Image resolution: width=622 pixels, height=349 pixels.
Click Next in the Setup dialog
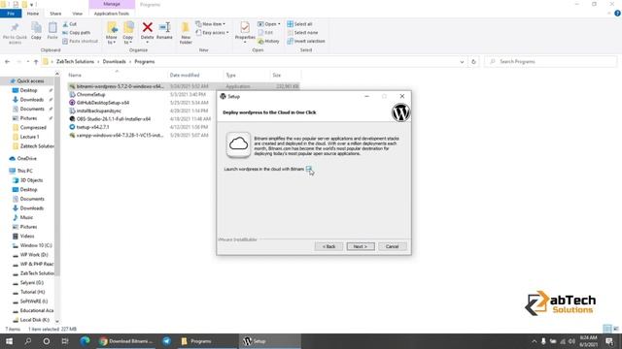pyautogui.click(x=361, y=246)
